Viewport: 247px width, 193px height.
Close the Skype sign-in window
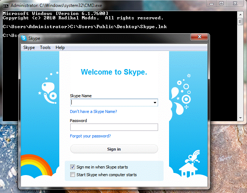point(199,37)
